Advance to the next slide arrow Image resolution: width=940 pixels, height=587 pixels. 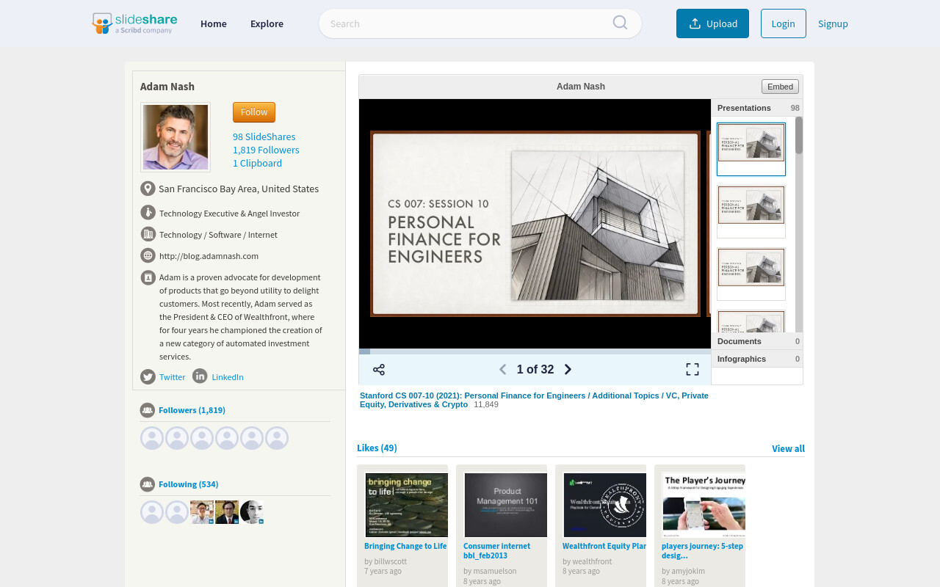click(568, 370)
